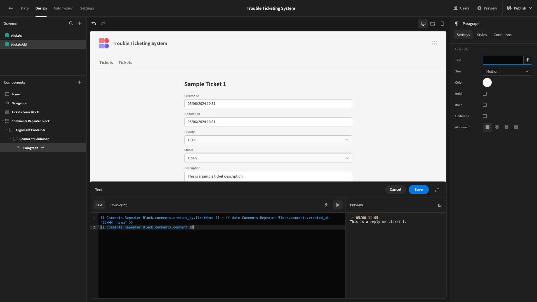Switch to mobile preview device icon

point(442,24)
